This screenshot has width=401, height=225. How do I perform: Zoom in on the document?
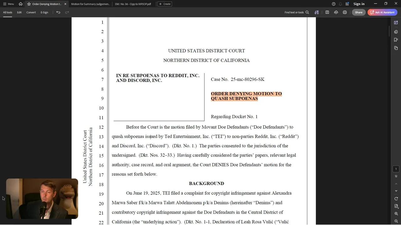click(396, 214)
